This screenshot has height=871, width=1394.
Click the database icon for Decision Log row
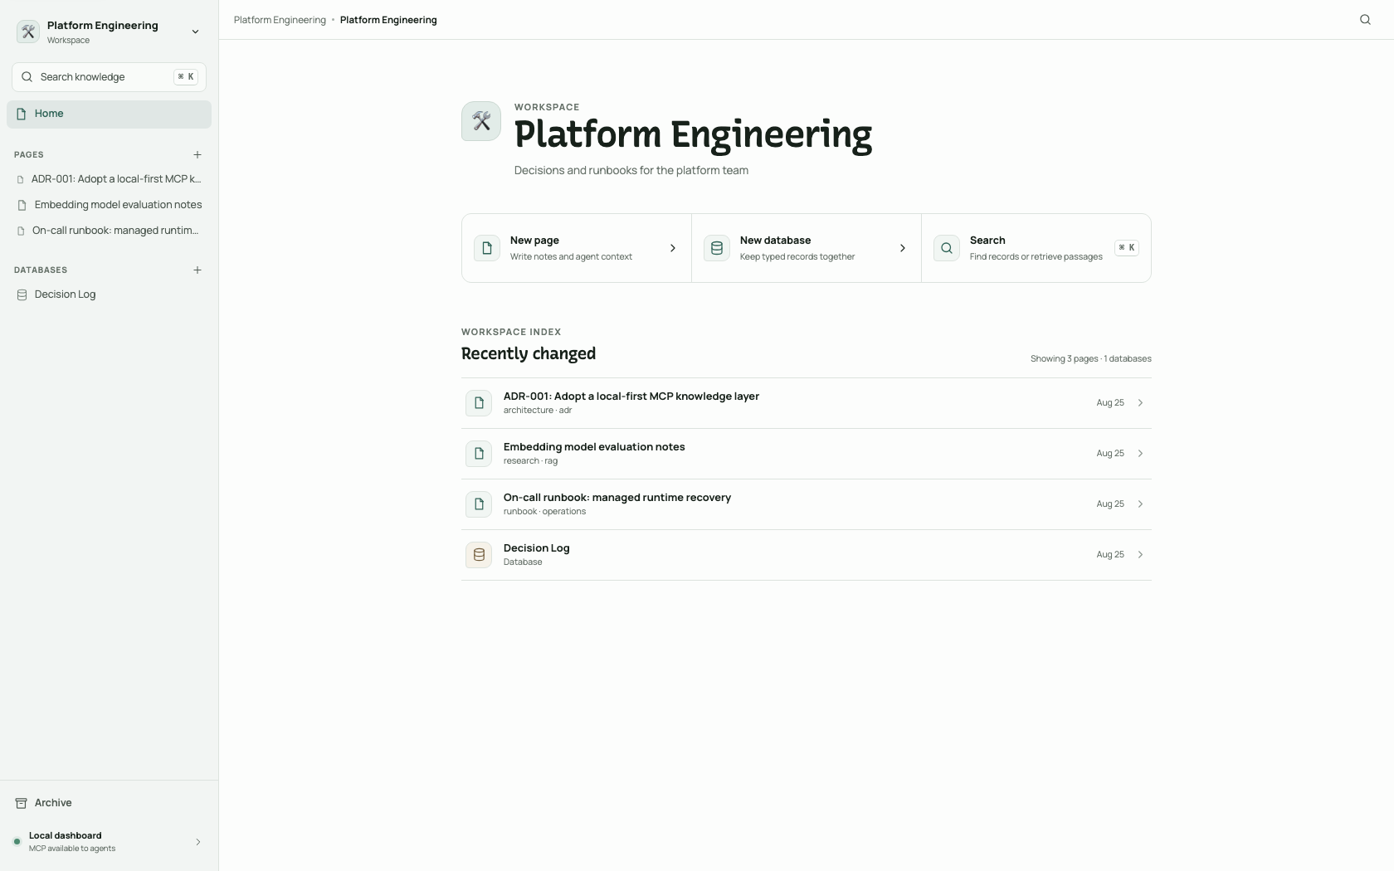coord(479,555)
